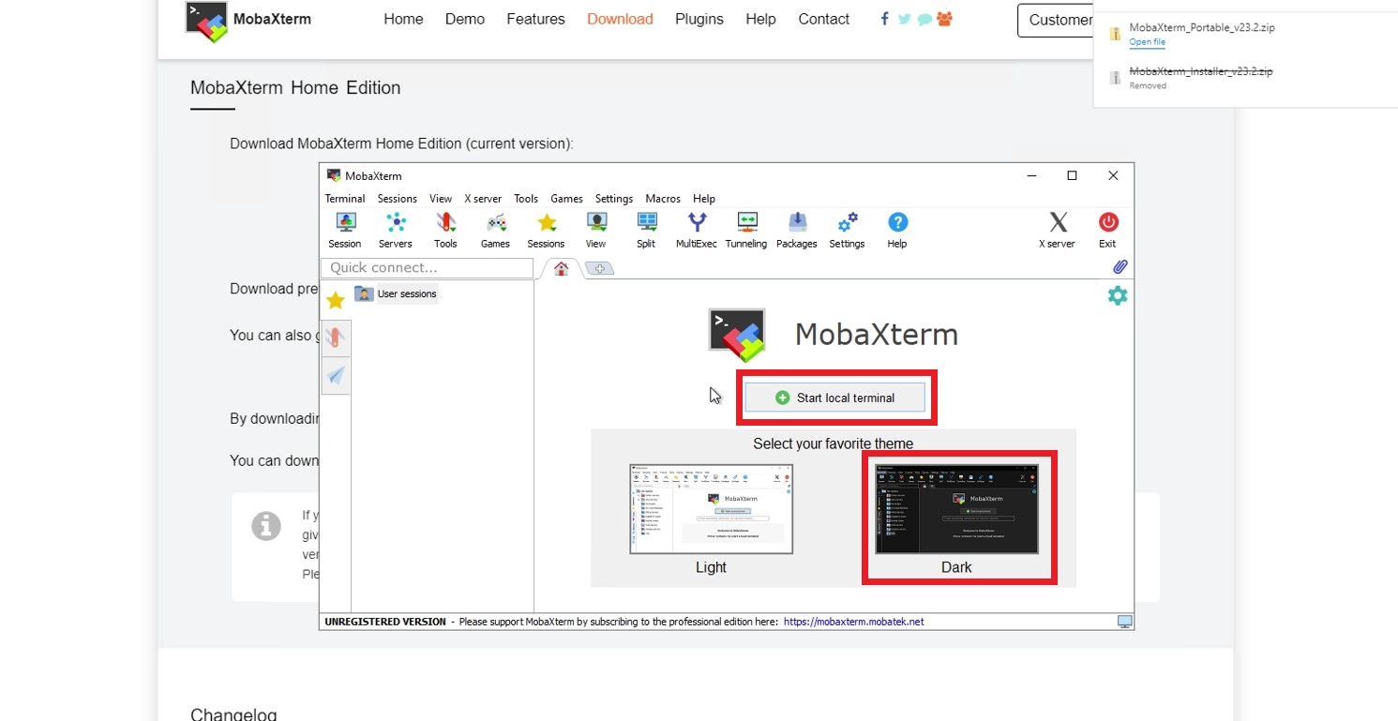This screenshot has width=1398, height=721.
Task: Open the Tools toolbar icon
Action: 445,230
